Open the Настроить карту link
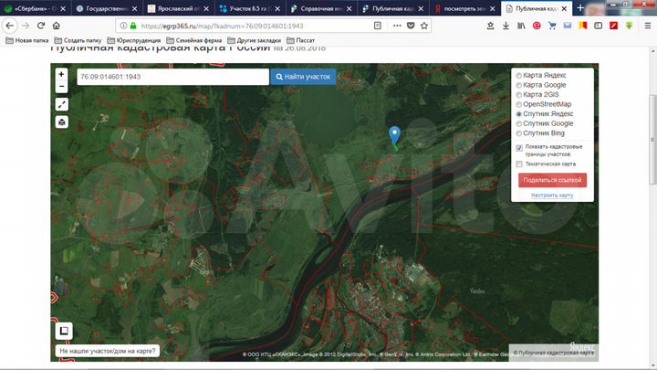The height and width of the screenshot is (370, 657). point(552,196)
